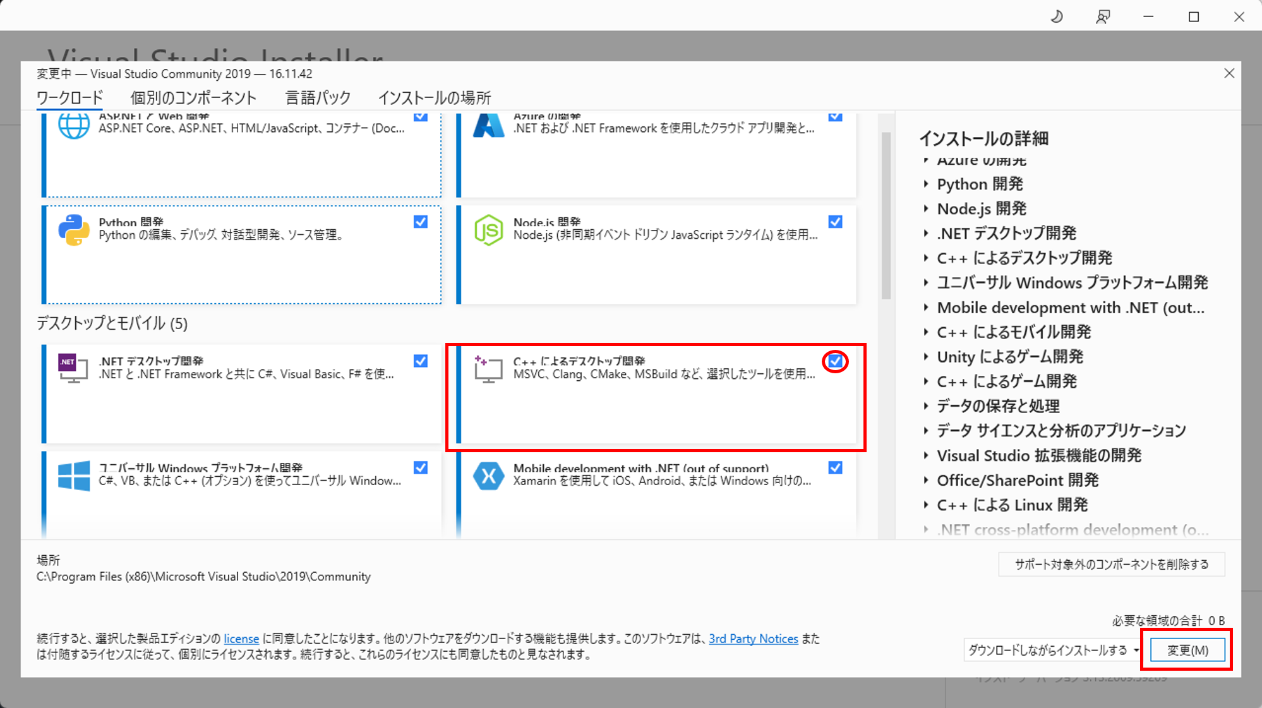Click the ASP.NET web globe icon

click(74, 126)
